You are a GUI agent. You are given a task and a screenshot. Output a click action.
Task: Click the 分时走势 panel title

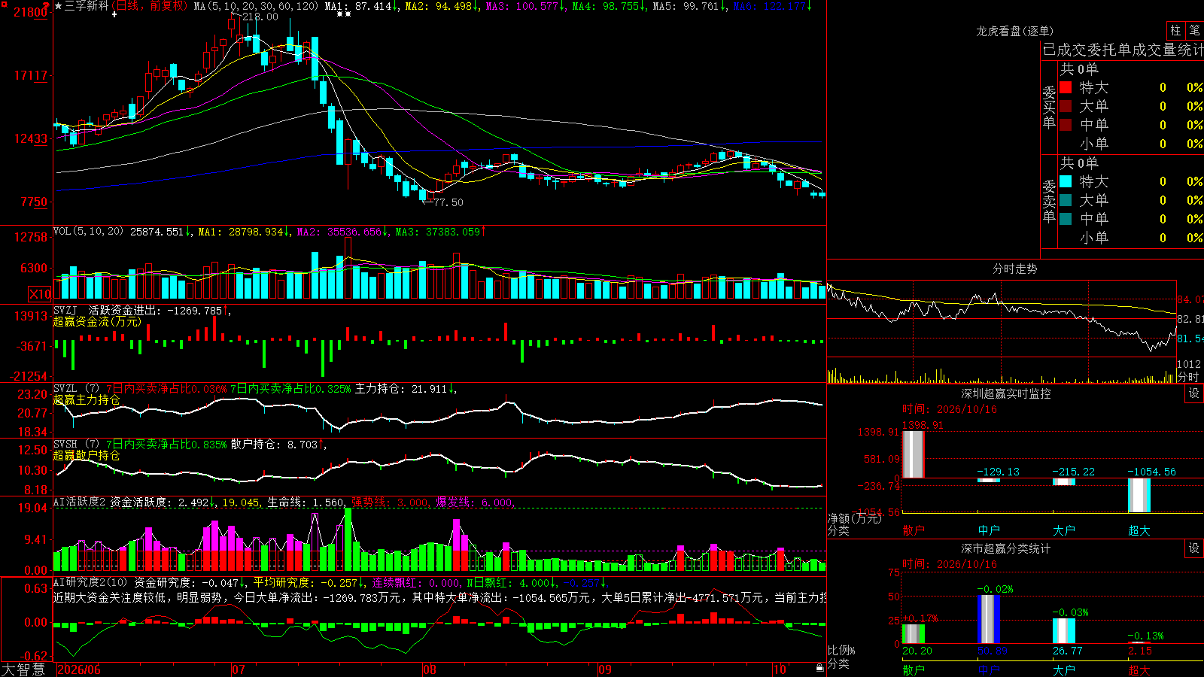[x=1015, y=269]
